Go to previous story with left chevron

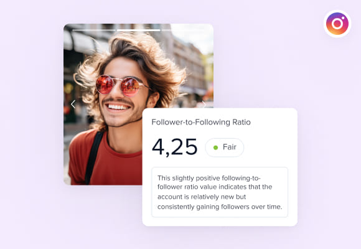73,104
